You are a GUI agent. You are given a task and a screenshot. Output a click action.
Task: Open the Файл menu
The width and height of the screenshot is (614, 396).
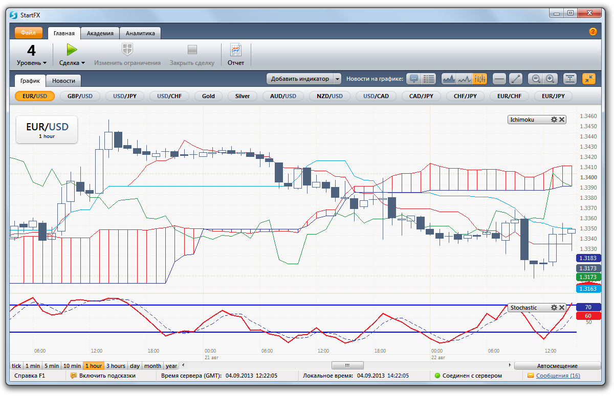[x=29, y=33]
